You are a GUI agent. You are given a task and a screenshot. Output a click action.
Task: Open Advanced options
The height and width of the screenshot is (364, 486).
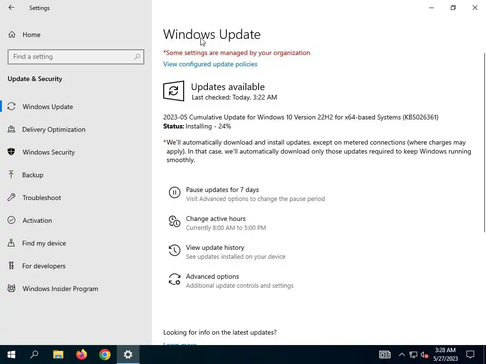pos(212,276)
